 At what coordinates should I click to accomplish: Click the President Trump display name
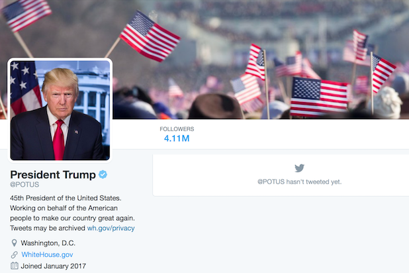(53, 174)
